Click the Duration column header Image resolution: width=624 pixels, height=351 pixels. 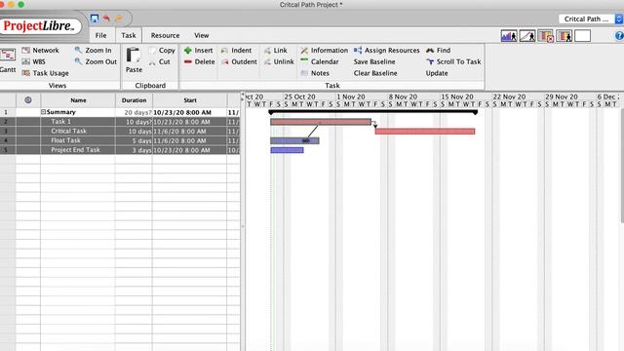coord(134,100)
